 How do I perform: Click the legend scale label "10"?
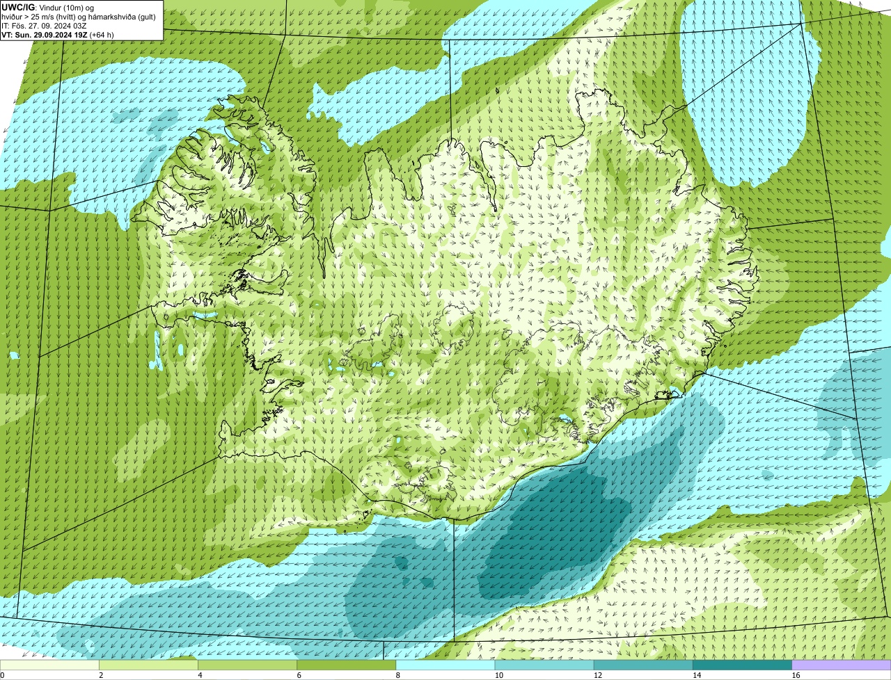498,675
